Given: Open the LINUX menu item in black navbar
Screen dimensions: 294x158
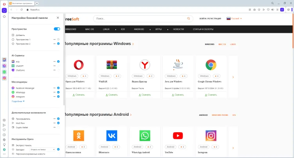Looking at the screenshot, I should 106,29.
